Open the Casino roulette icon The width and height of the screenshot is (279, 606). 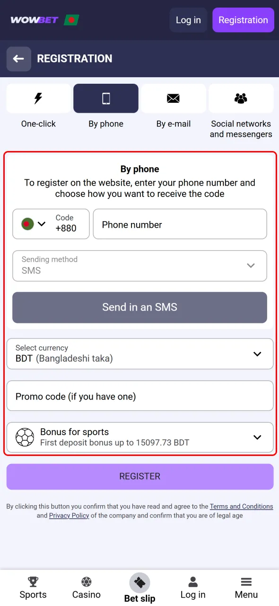pyautogui.click(x=86, y=581)
